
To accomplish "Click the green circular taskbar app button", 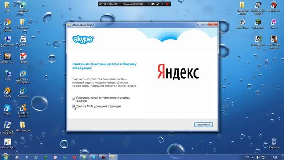I will point(84,157).
